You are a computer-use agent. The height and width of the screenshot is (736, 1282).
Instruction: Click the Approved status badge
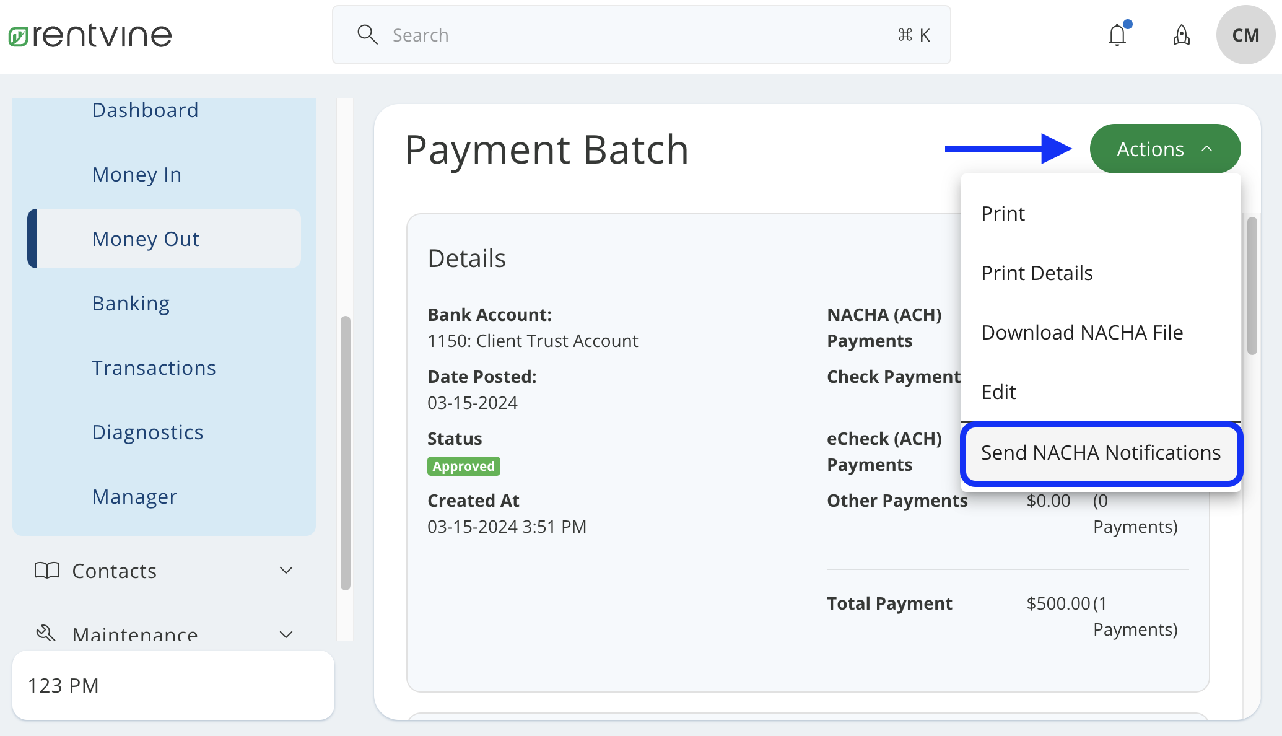(x=463, y=465)
